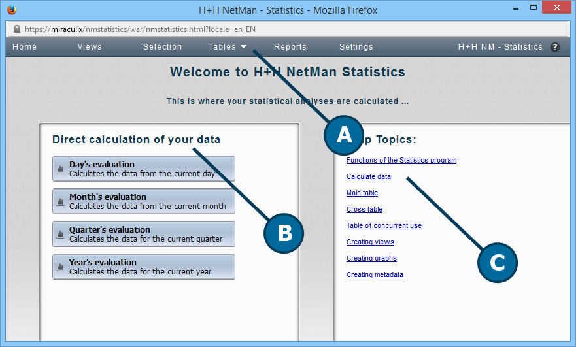Open 'Table of concurrent use' link
This screenshot has height=347, width=576.
click(384, 226)
